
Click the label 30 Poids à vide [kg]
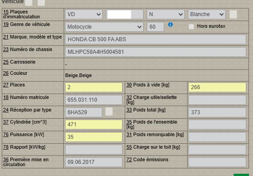[x=148, y=85]
